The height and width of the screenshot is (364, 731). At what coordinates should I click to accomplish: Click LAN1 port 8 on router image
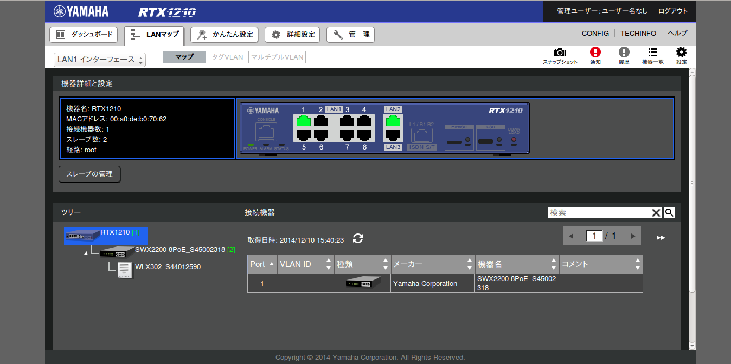(364, 135)
